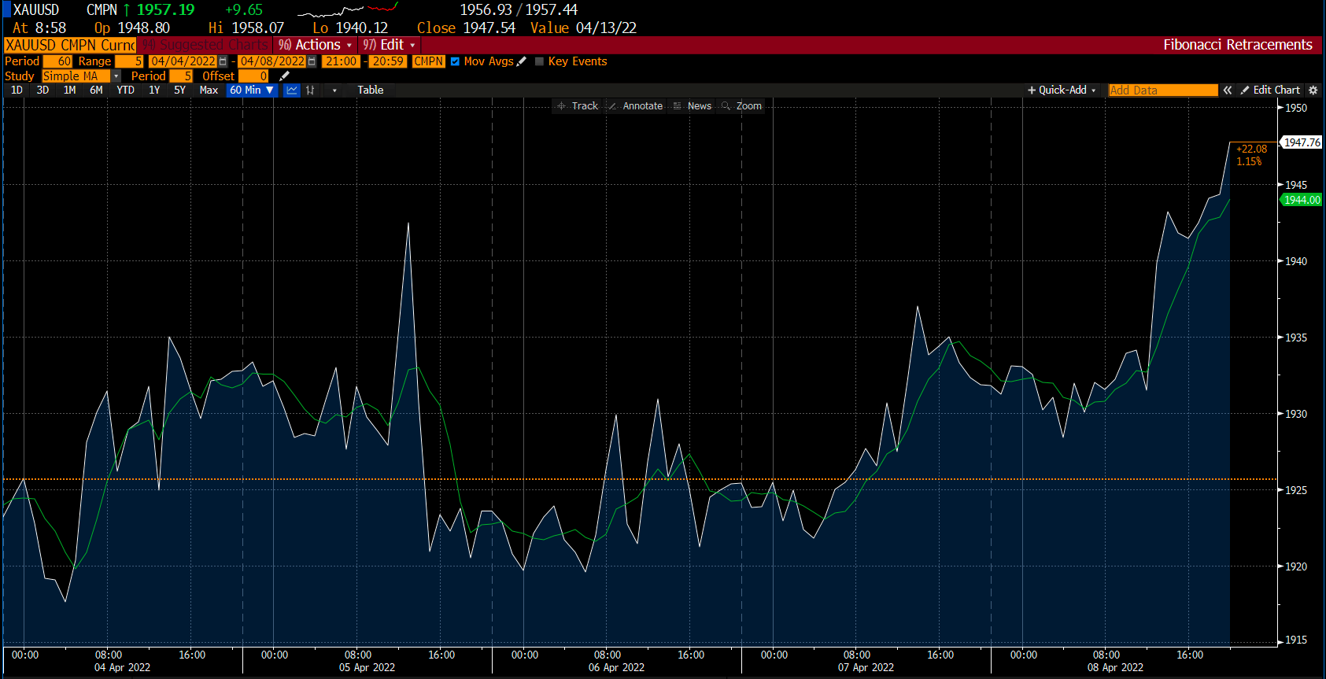Screen dimensions: 1326x679
Task: Open the Actions menu
Action: click(316, 45)
